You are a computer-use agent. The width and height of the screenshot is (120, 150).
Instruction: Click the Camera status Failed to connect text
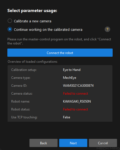76,94
